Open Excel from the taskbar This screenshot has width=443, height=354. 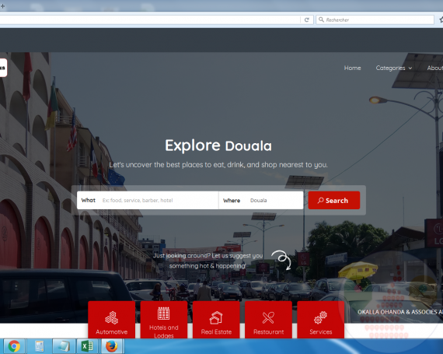coord(87,346)
